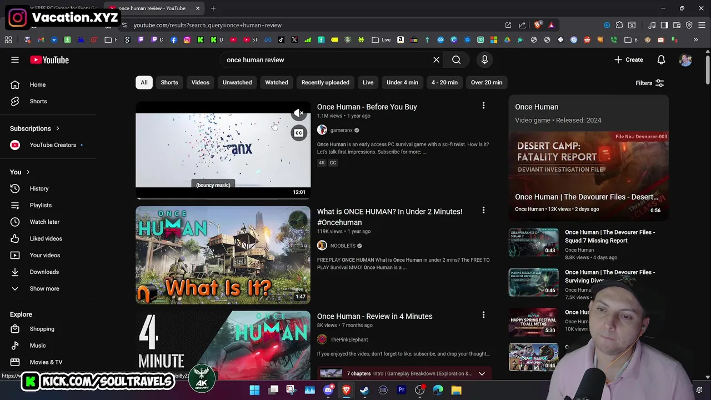
Task: Open the search Filters panel
Action: pos(649,83)
